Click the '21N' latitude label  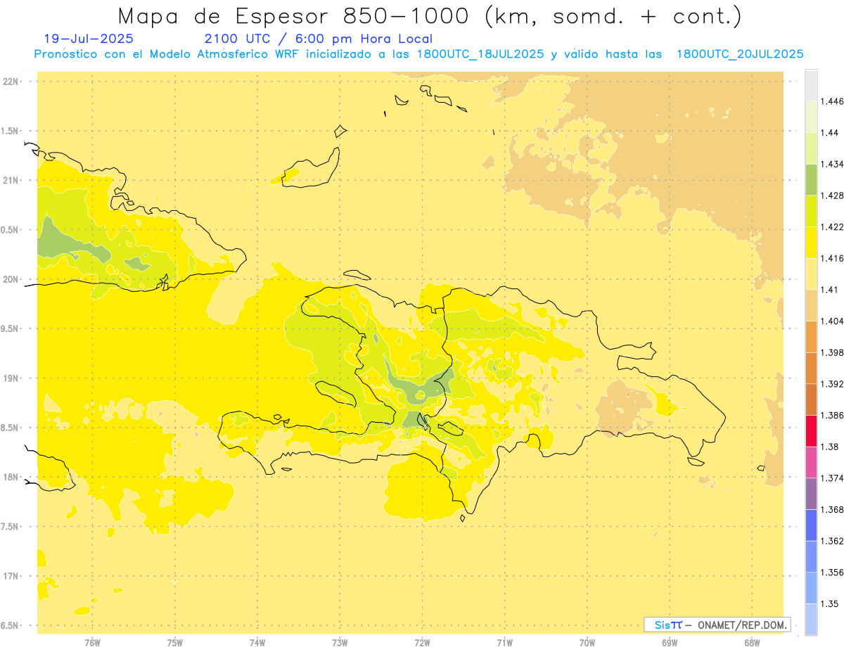11,180
